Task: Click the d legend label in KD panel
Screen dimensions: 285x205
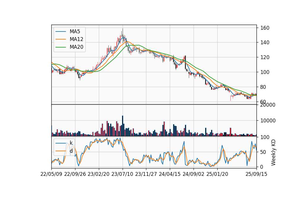Action: (x=71, y=151)
